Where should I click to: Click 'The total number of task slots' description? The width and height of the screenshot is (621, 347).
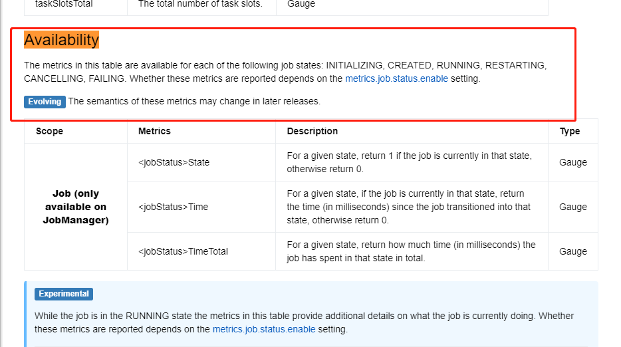[200, 5]
